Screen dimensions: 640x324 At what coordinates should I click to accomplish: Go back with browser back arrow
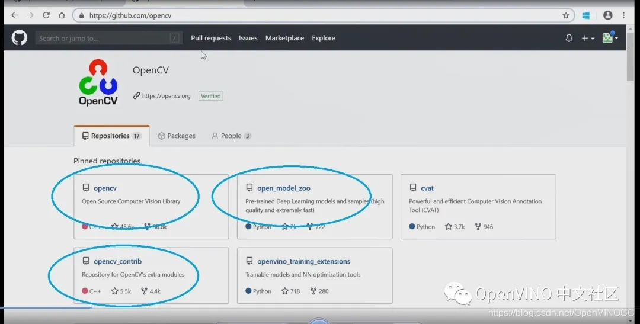tap(15, 15)
